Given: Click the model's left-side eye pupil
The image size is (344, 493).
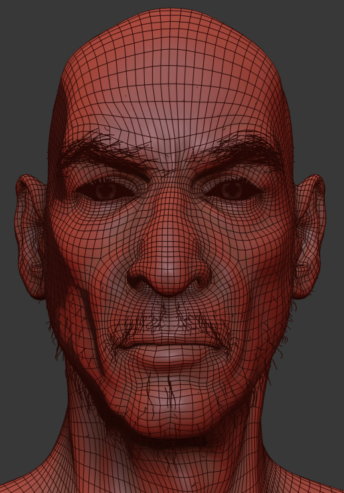Looking at the screenshot, I should tap(105, 191).
